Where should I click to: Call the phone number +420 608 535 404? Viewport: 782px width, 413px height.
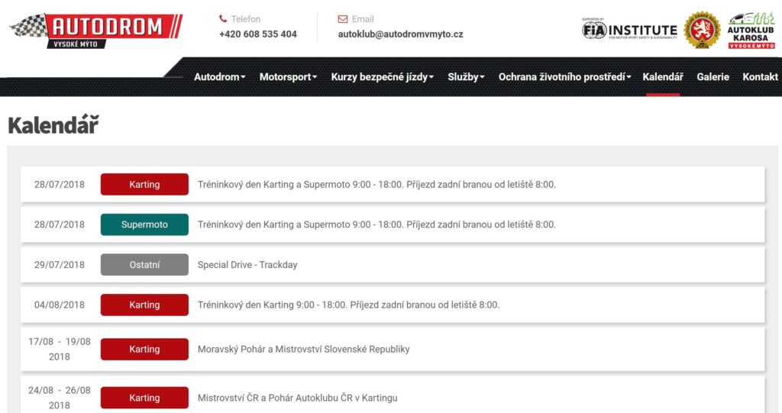coord(257,34)
